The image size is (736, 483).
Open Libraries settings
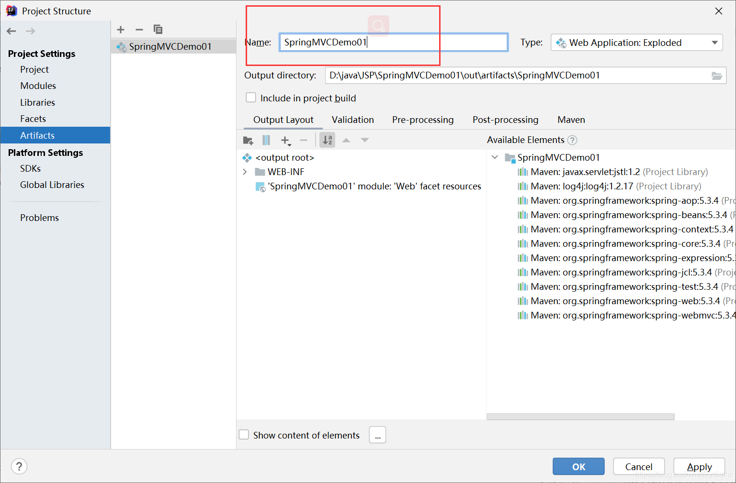coord(37,102)
